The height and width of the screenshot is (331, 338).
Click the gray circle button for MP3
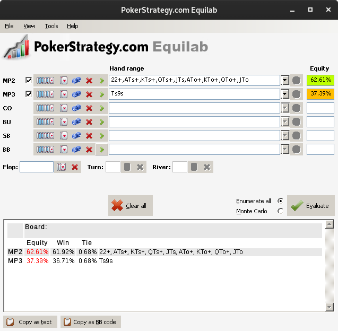(x=296, y=94)
